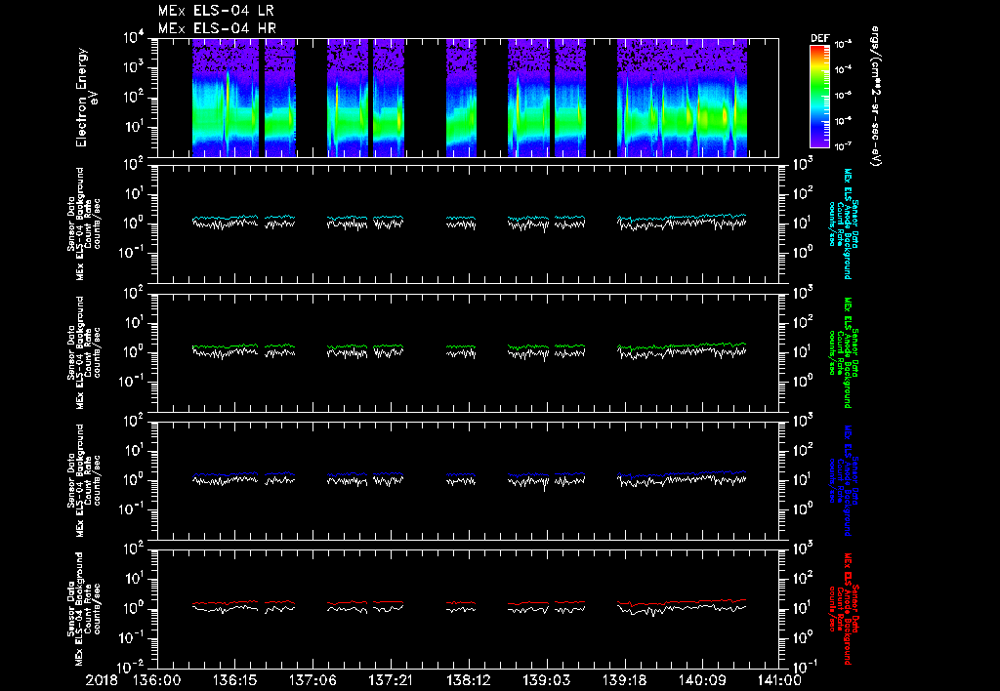
Task: Click the '139:18' time axis label
Action: coord(624,681)
